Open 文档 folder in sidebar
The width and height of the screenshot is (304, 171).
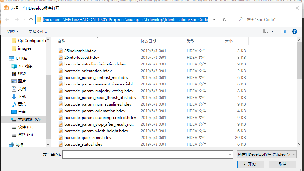point(19,89)
